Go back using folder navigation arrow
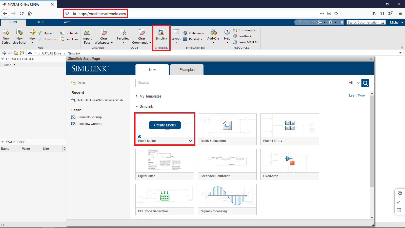 pos(4,53)
